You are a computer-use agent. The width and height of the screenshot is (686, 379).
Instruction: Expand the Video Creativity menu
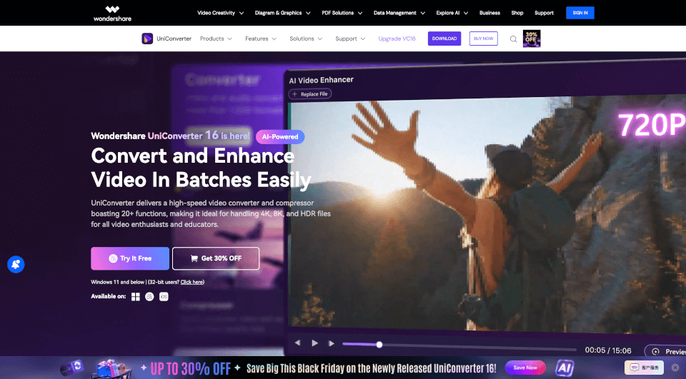pyautogui.click(x=220, y=13)
